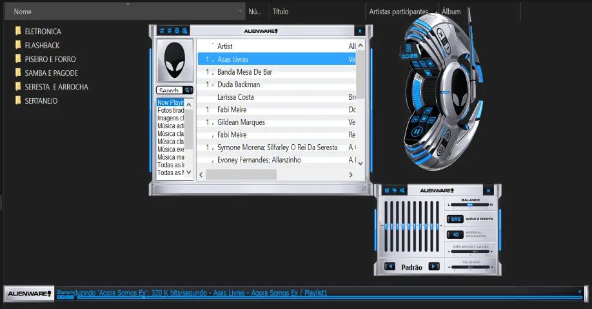Open the FLASHBACK folder
The width and height of the screenshot is (592, 309).
(x=37, y=45)
